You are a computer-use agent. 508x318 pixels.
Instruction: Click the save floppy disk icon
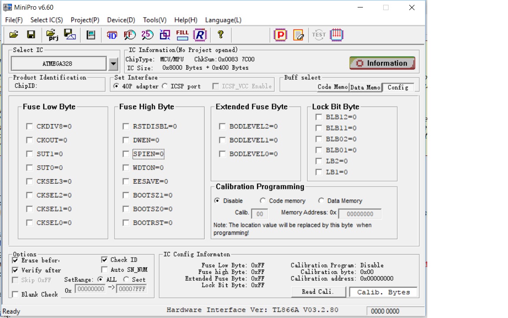31,34
